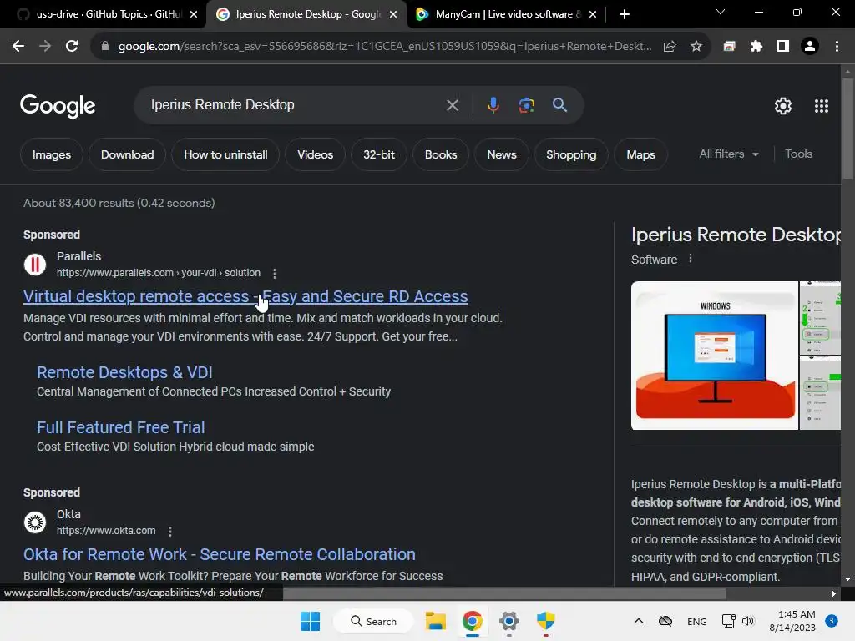
Task: Click the Google logo
Action: coord(58,106)
